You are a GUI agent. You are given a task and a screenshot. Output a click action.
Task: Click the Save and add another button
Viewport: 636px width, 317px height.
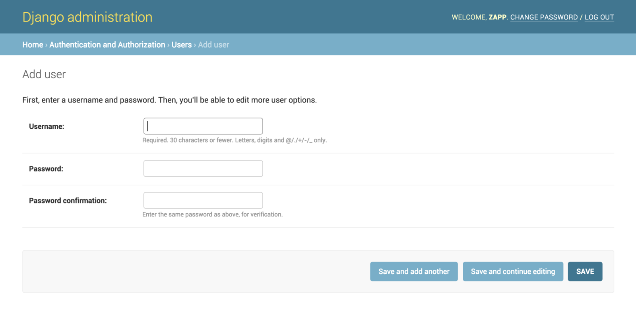point(414,271)
